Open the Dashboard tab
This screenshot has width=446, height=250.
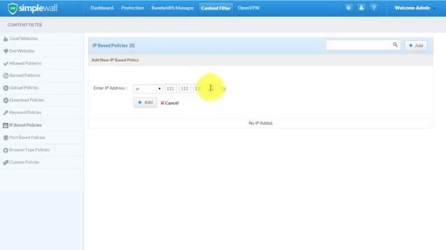(x=102, y=8)
